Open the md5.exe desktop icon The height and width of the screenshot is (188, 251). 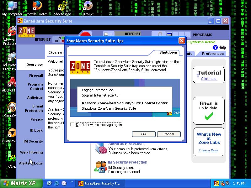11,161
